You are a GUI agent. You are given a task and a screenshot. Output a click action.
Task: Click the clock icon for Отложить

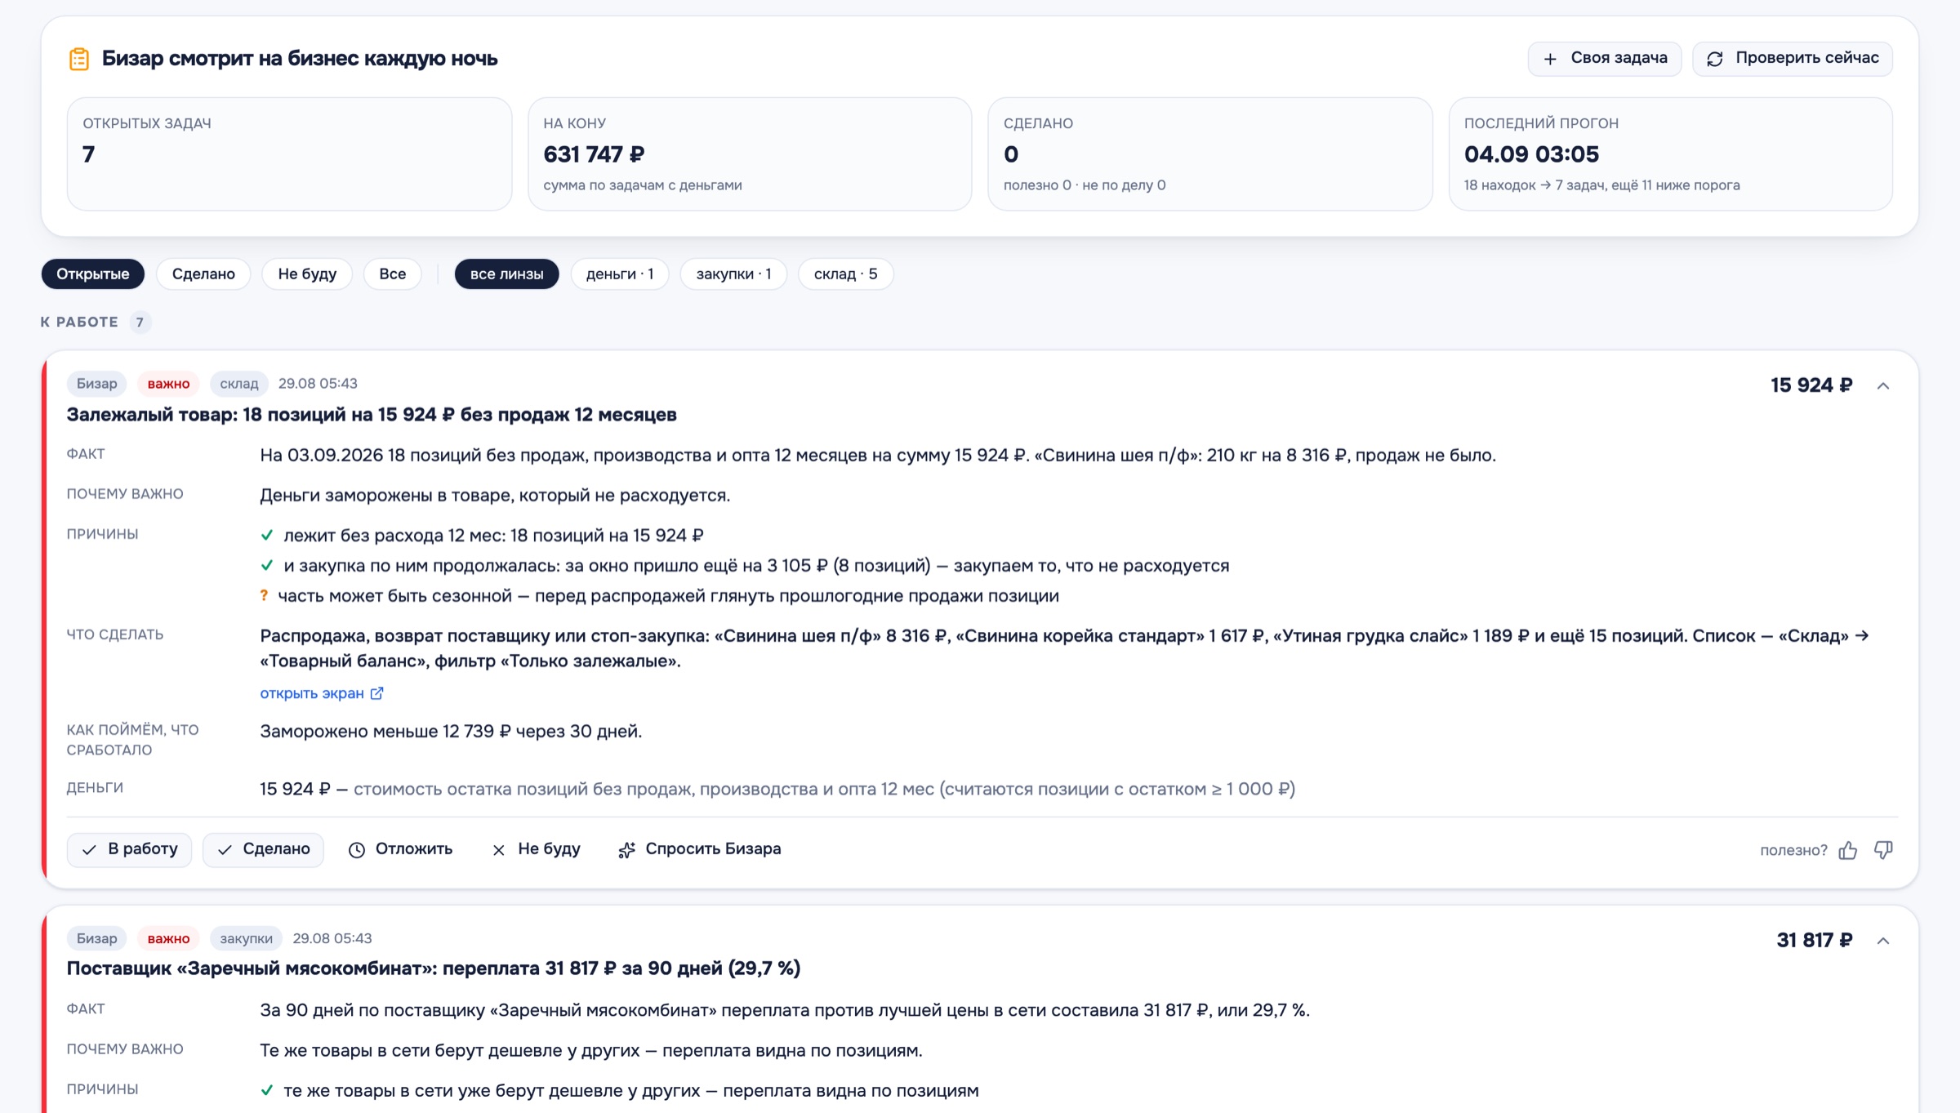(x=357, y=850)
